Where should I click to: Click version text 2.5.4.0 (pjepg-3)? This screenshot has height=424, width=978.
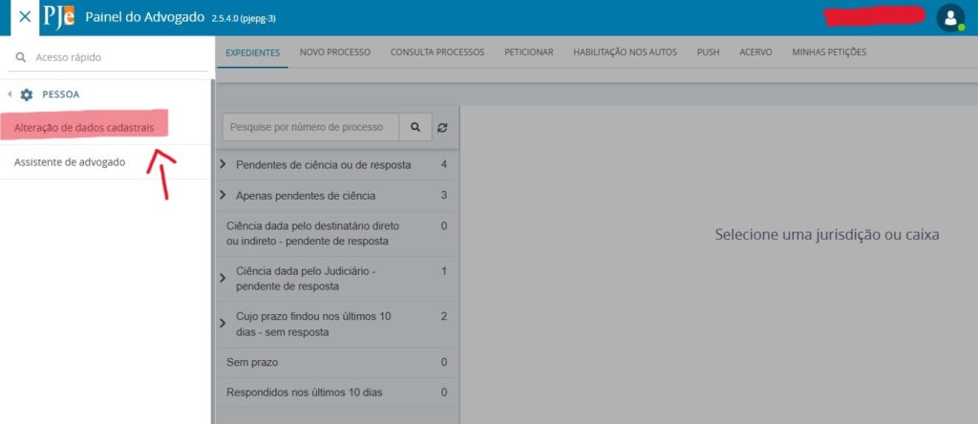coord(244,19)
